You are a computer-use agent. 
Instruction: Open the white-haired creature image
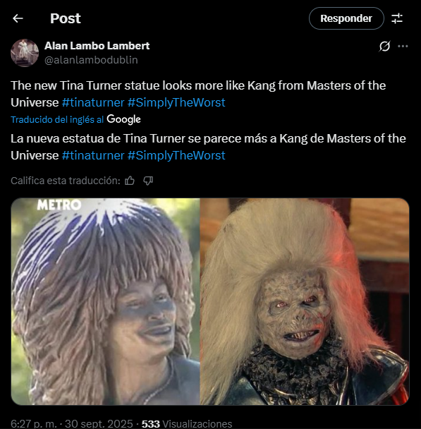[305, 301]
